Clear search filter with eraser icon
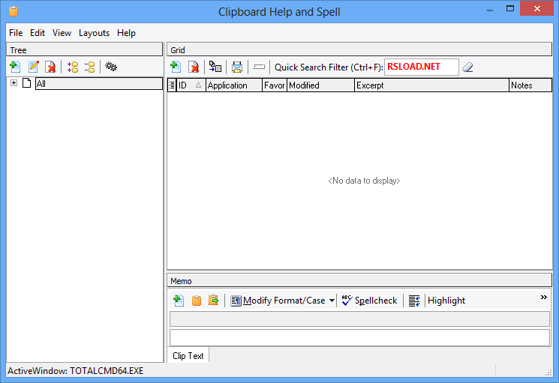This screenshot has height=383, width=559. coord(467,67)
